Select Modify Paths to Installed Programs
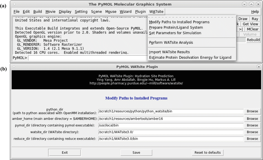The image size is (263, 160). pyautogui.click(x=179, y=22)
